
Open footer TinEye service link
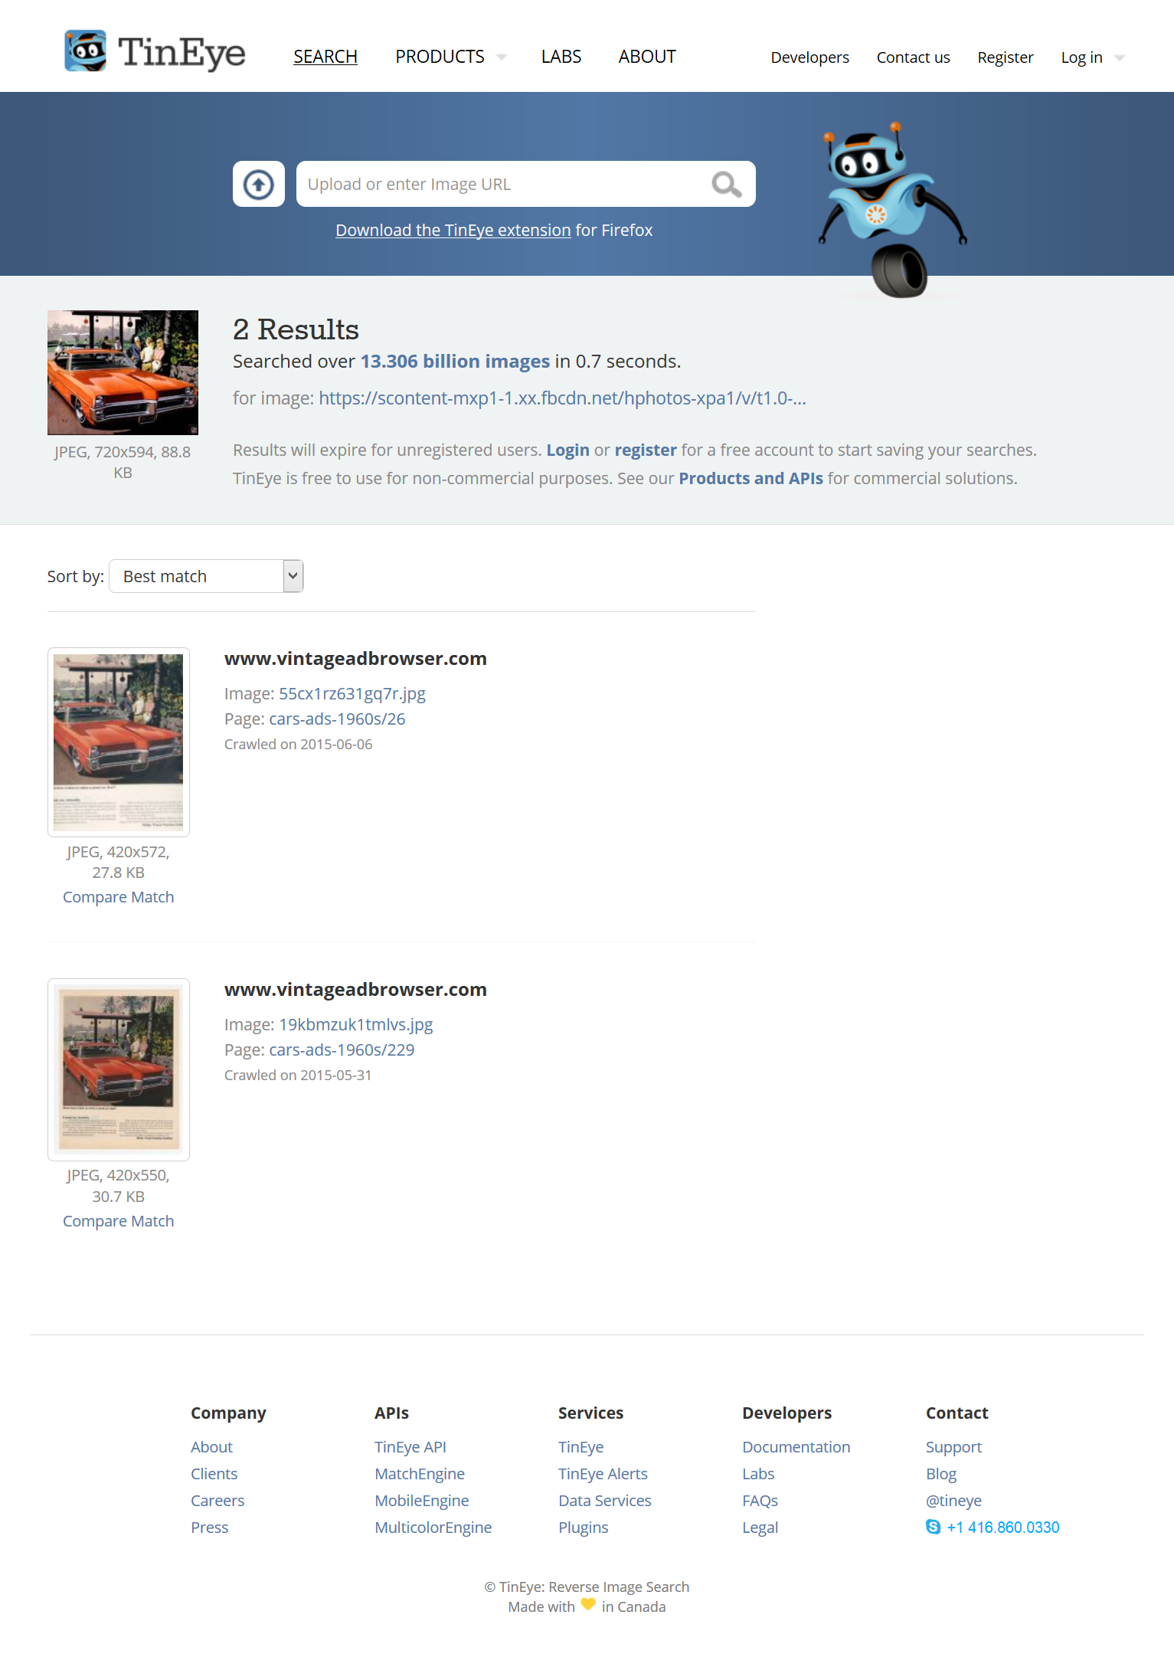point(581,1447)
